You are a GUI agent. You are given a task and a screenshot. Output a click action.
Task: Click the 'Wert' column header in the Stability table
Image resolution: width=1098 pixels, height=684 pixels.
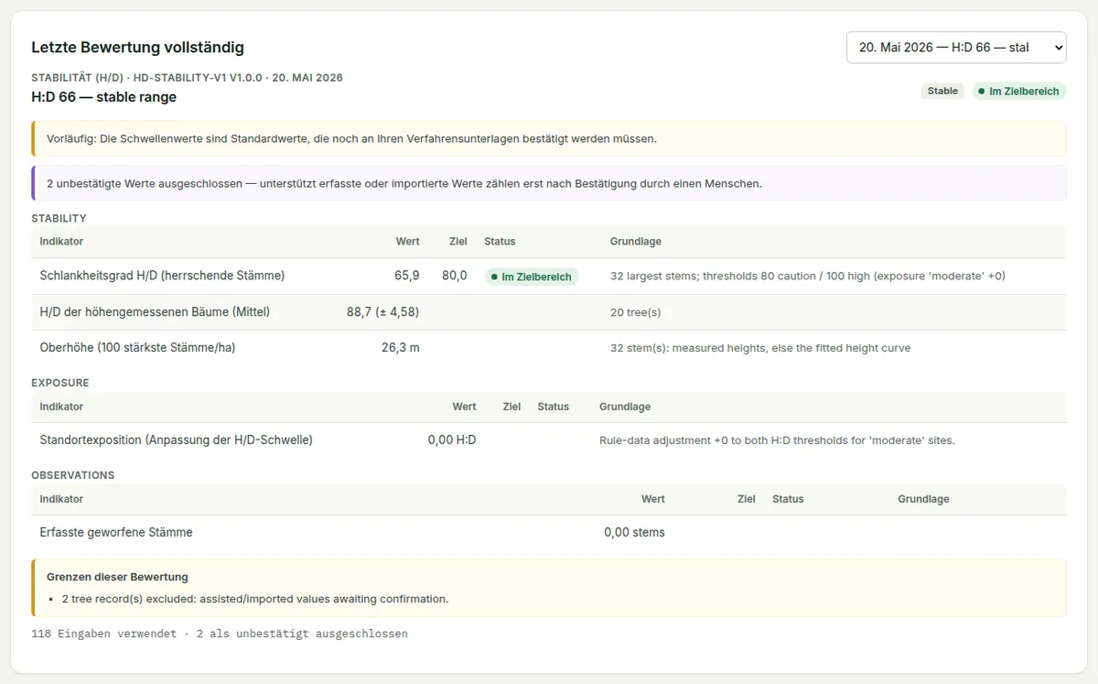pos(408,242)
